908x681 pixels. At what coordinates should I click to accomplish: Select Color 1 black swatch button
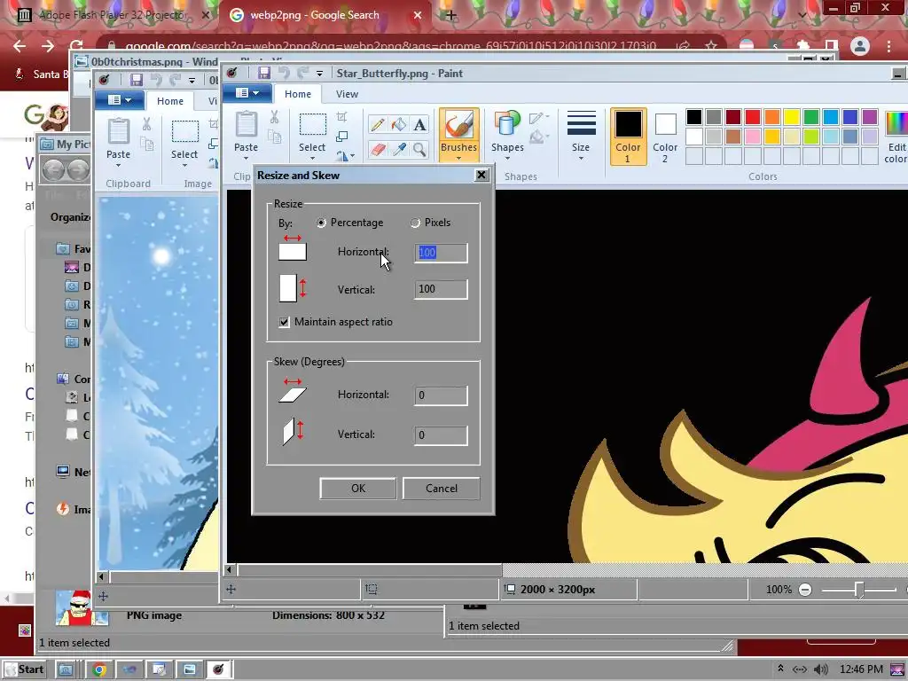[x=629, y=137]
